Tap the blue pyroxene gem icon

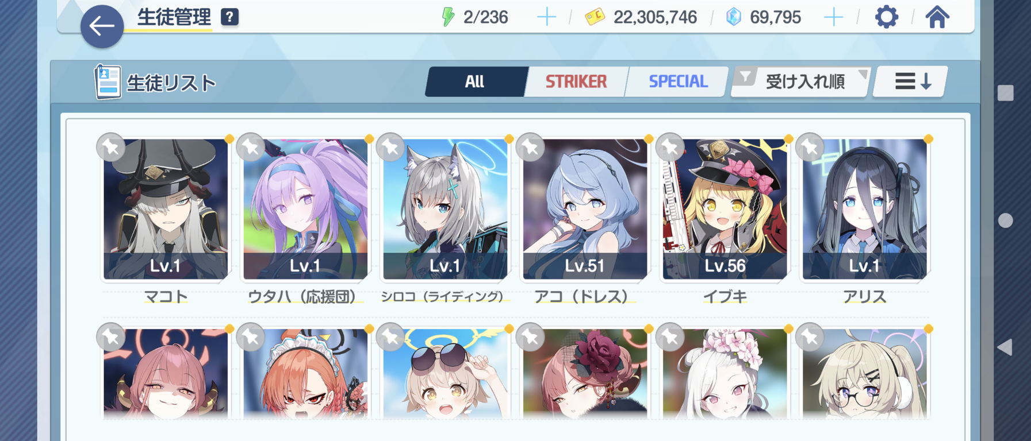(x=734, y=17)
